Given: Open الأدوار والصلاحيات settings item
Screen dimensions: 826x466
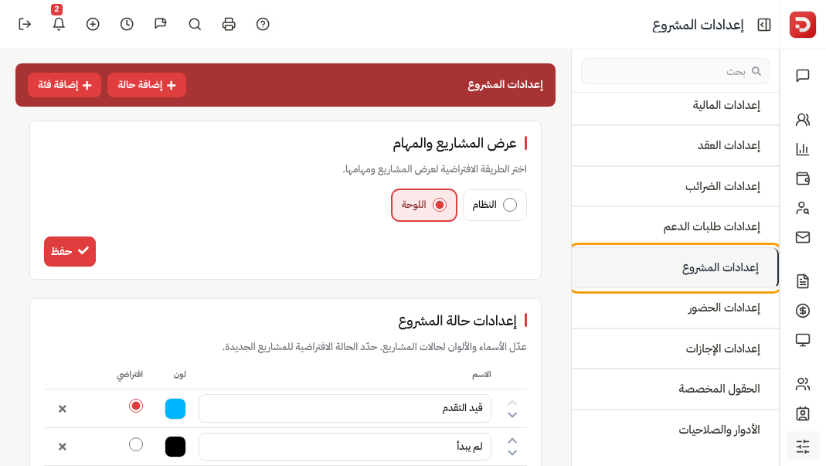Looking at the screenshot, I should click(x=675, y=430).
